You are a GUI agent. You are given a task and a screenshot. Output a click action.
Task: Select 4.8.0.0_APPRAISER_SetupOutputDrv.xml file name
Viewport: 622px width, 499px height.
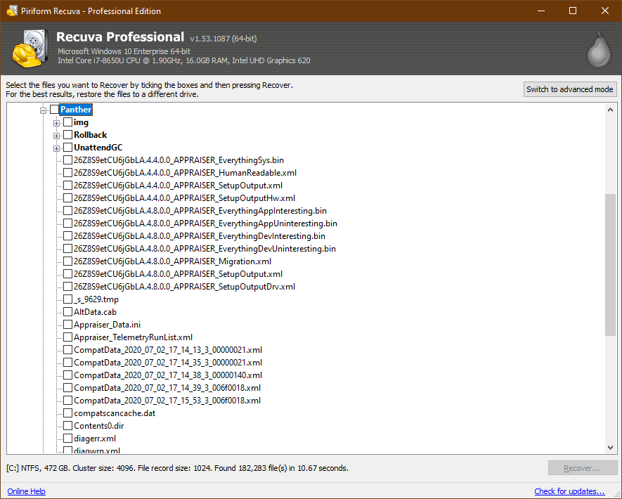(184, 287)
